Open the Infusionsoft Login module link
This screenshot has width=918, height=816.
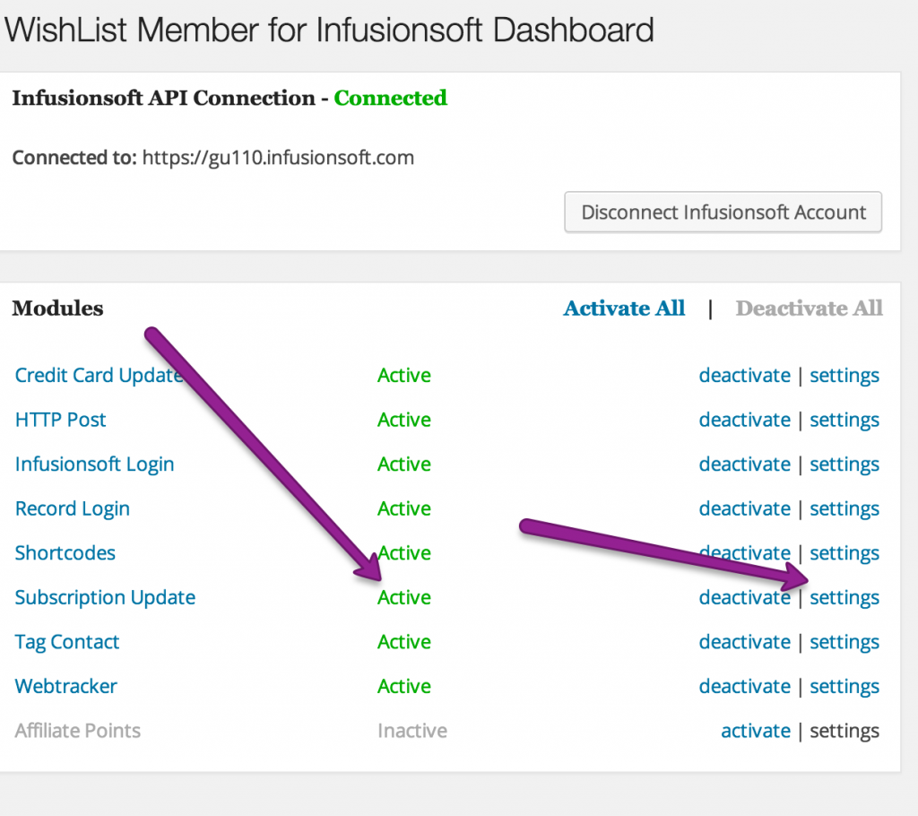pyautogui.click(x=94, y=464)
